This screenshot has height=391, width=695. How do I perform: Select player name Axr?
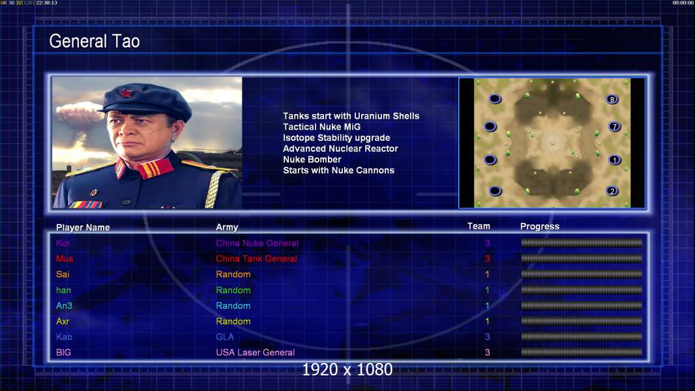(x=63, y=321)
